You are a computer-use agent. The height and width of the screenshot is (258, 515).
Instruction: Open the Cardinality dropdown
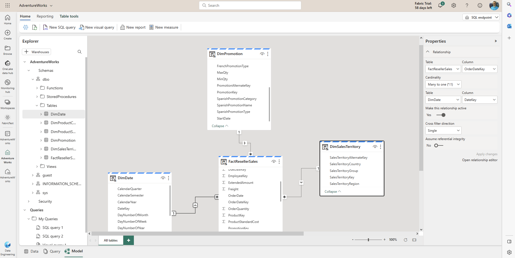point(443,84)
